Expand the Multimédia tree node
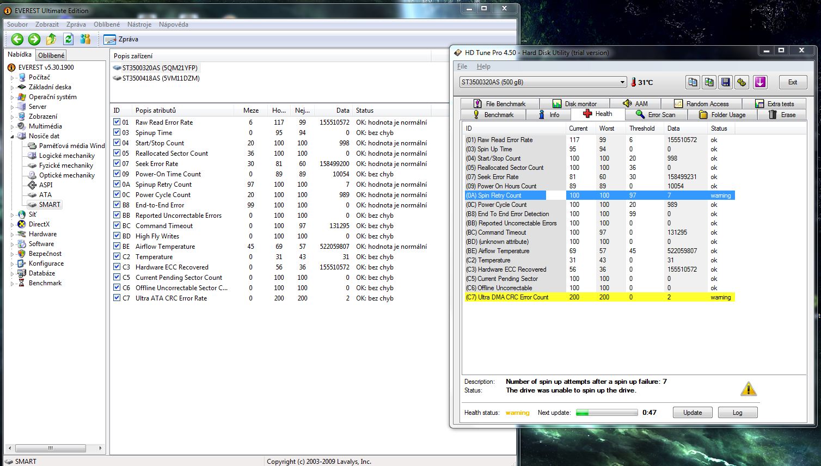 tap(13, 127)
